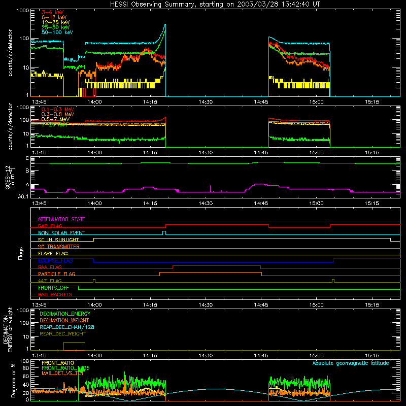The width and height of the screenshot is (406, 406).
Task: Click the 0.3-0.8 MeV legend entry
Action: [x=58, y=114]
